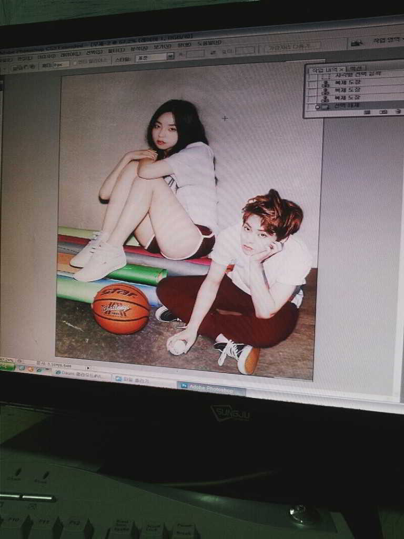The width and height of the screenshot is (404, 539).
Task: Switch to the Actions (액션) panel tab
Action: pyautogui.click(x=357, y=68)
